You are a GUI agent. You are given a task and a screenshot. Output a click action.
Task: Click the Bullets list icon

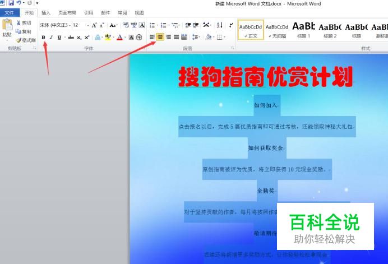coord(152,25)
